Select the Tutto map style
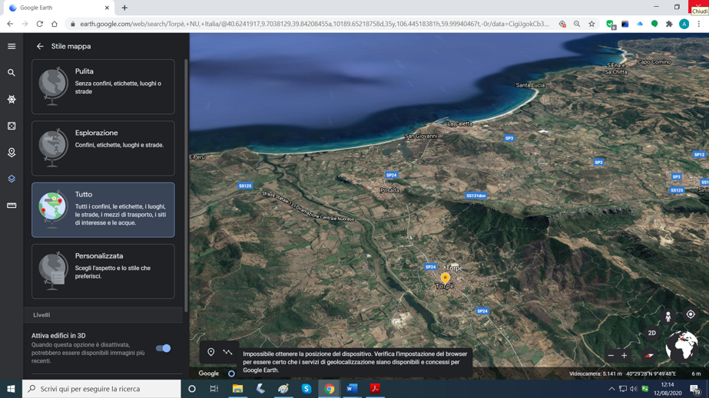Image resolution: width=709 pixels, height=398 pixels. coord(103,210)
